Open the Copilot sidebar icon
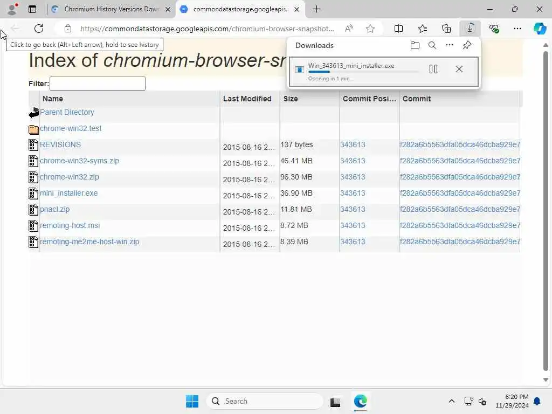Image resolution: width=552 pixels, height=414 pixels. pos(539,29)
